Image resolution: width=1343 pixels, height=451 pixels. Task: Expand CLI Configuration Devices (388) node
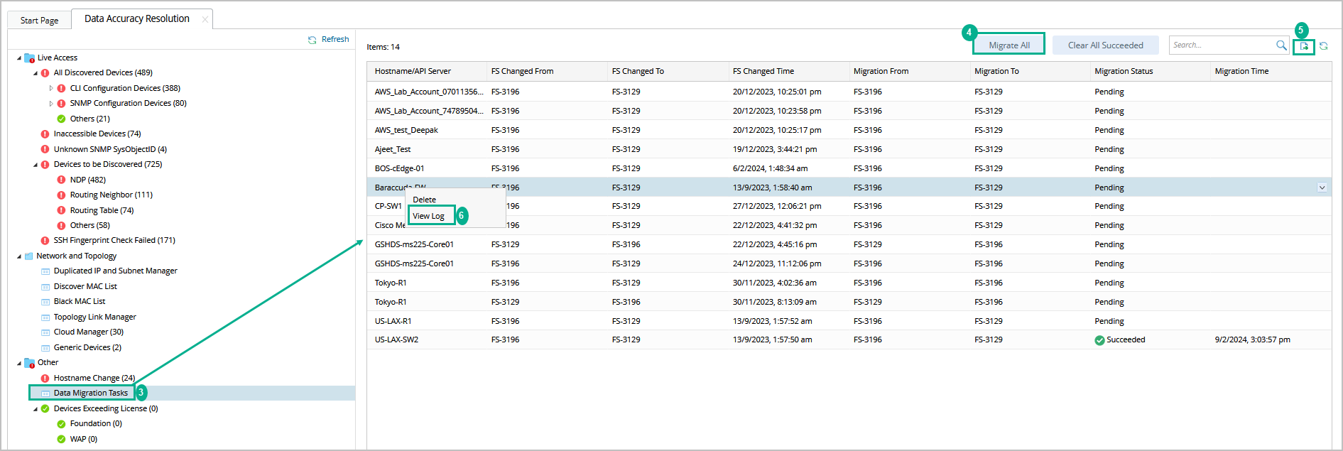tap(51, 88)
